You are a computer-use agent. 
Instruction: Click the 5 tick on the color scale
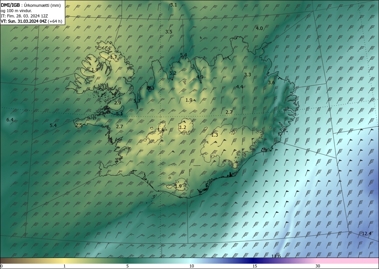(127, 266)
